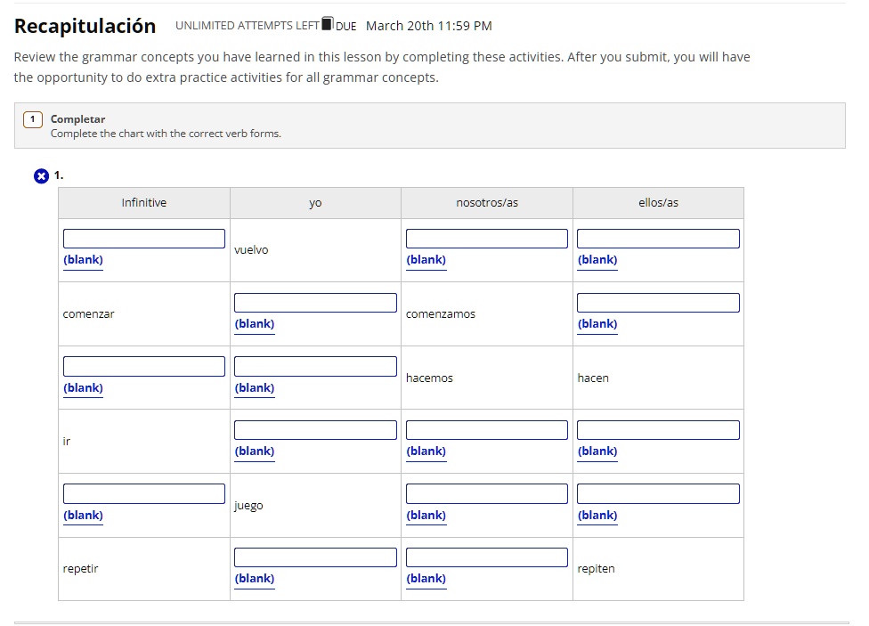Focus the ellos/as input field for comenzar
869x626 pixels.
(x=658, y=303)
